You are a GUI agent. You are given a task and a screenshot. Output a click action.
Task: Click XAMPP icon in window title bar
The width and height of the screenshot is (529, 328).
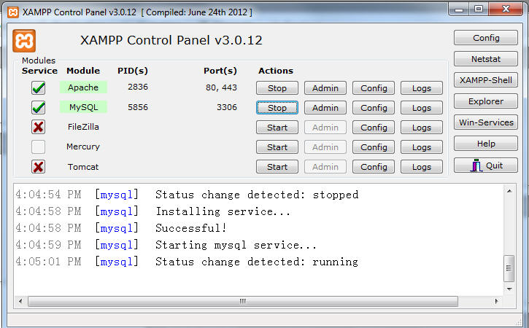pyautogui.click(x=12, y=12)
